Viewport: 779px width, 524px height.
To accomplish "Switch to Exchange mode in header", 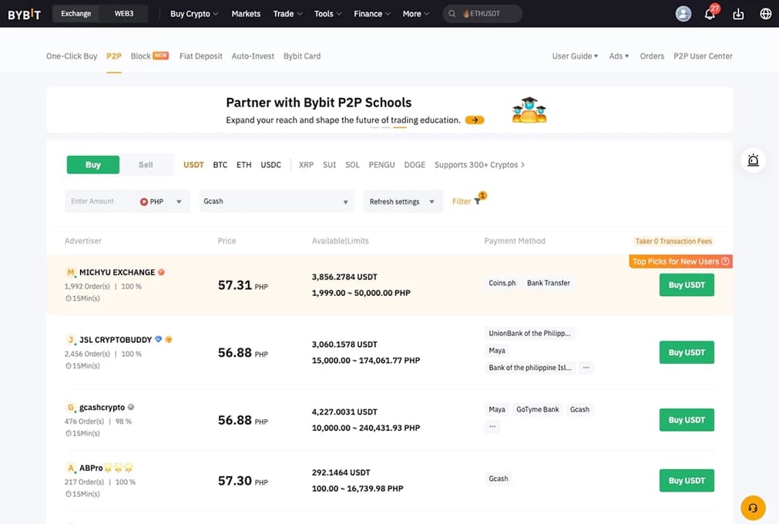I will tap(76, 14).
